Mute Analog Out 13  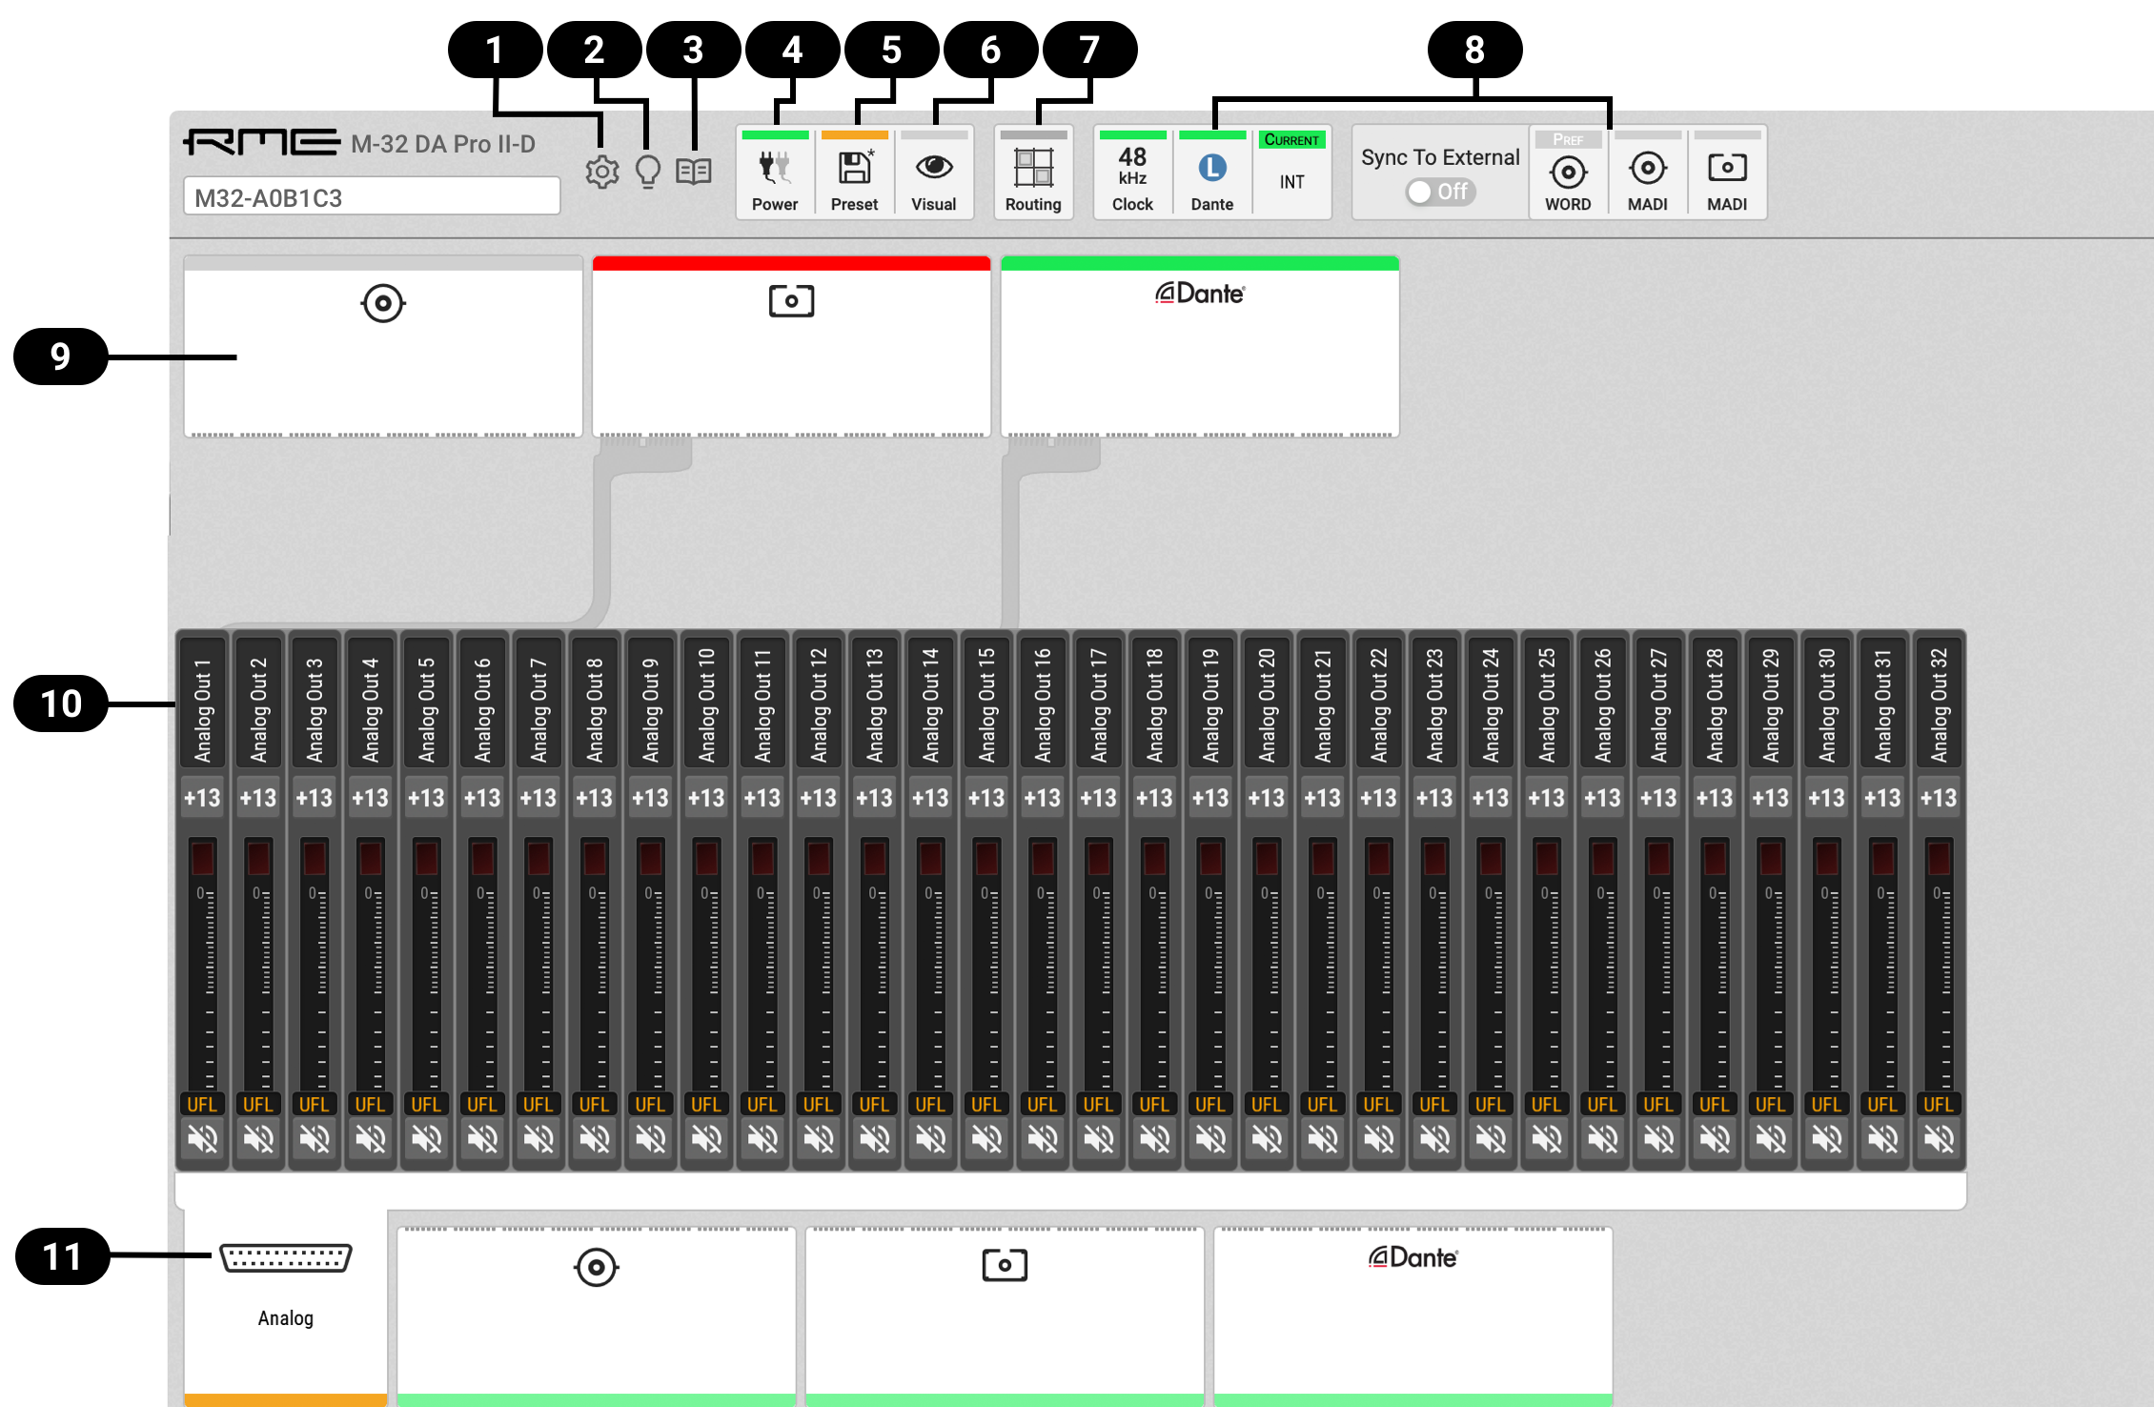point(875,1138)
